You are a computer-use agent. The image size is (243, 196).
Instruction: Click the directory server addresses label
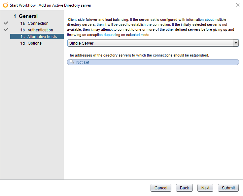pyautogui.click(x=138, y=55)
